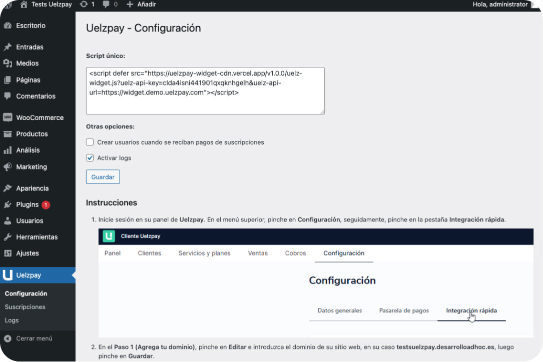Click the Escritorio dashboard icon
543x362 pixels.
point(8,25)
